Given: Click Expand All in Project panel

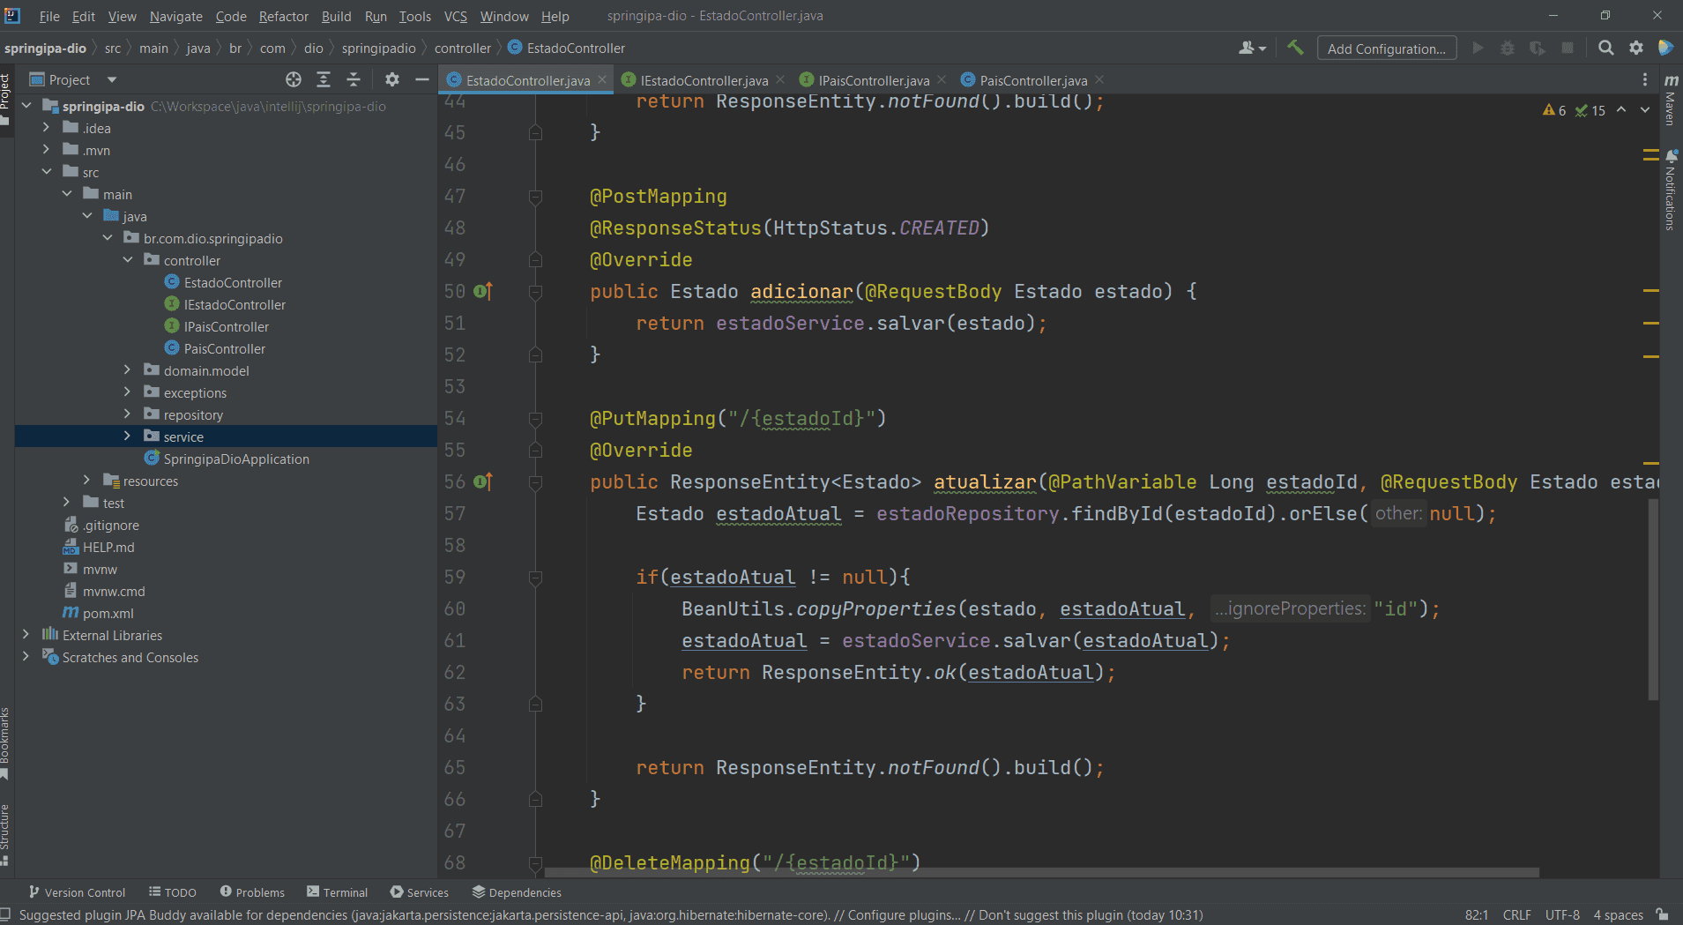Looking at the screenshot, I should click(x=324, y=79).
